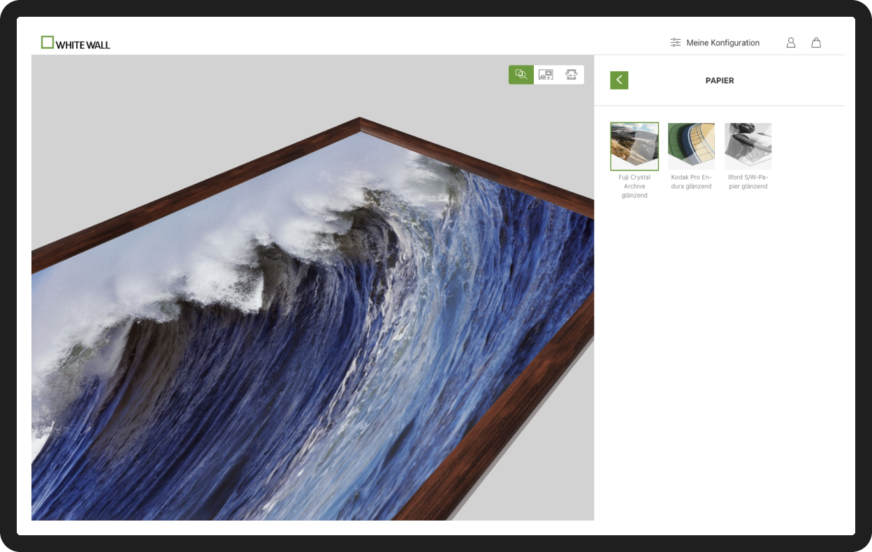Select the Fuji Crystal Archive paper thumbnail
The width and height of the screenshot is (872, 552).
click(x=634, y=147)
